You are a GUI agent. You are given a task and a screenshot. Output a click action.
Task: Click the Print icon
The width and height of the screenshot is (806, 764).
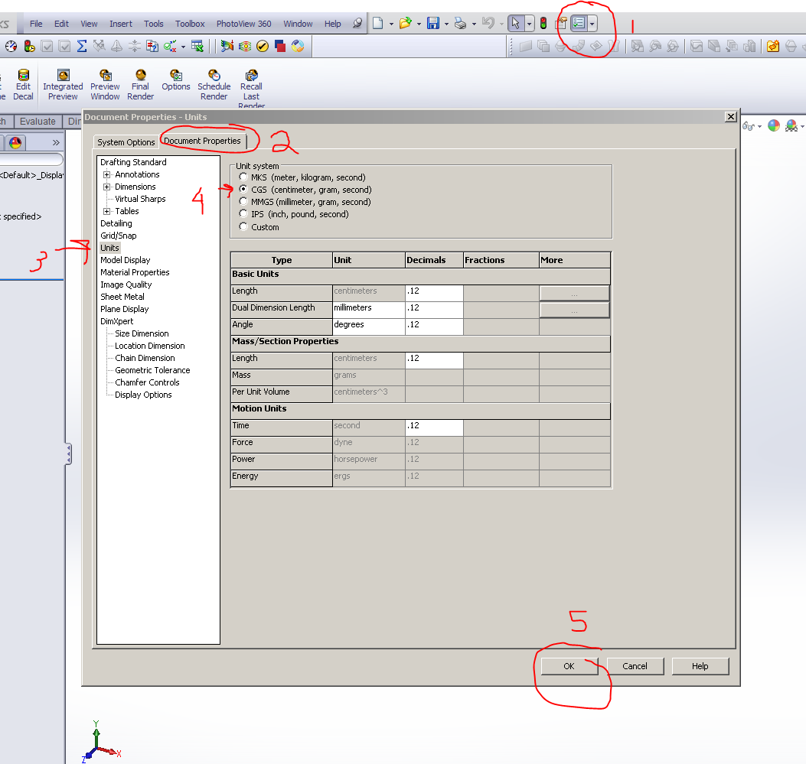(x=461, y=23)
